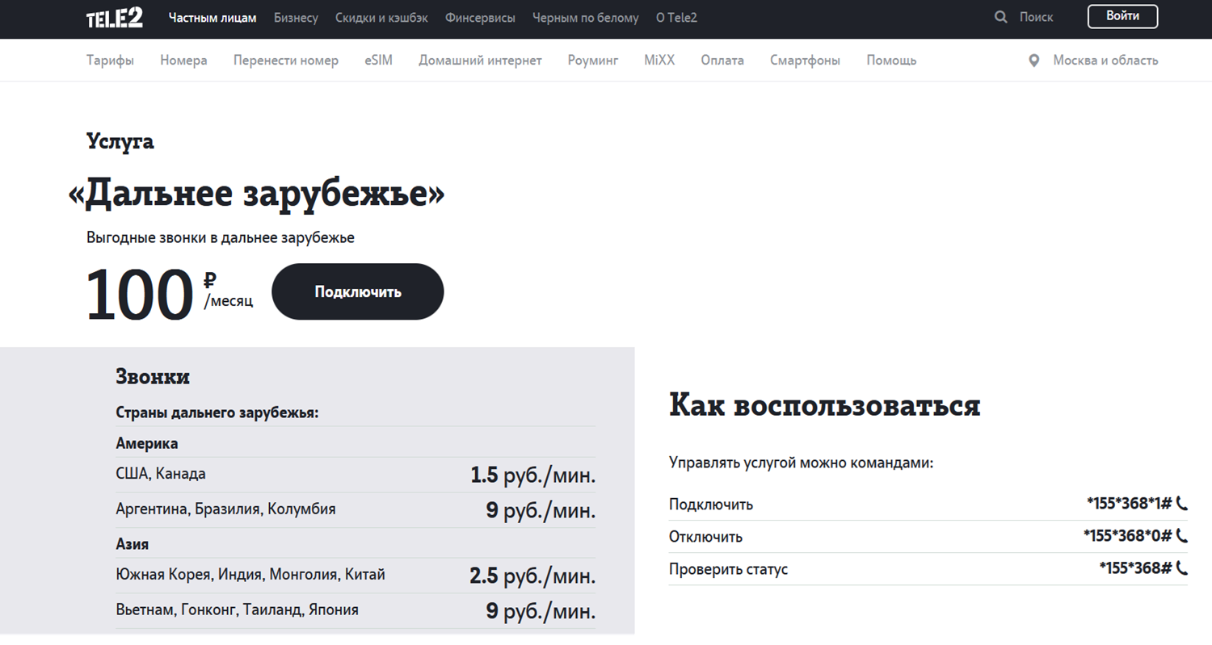Image resolution: width=1212 pixels, height=645 pixels.
Task: Click the Поиск search field
Action: coord(1037,17)
